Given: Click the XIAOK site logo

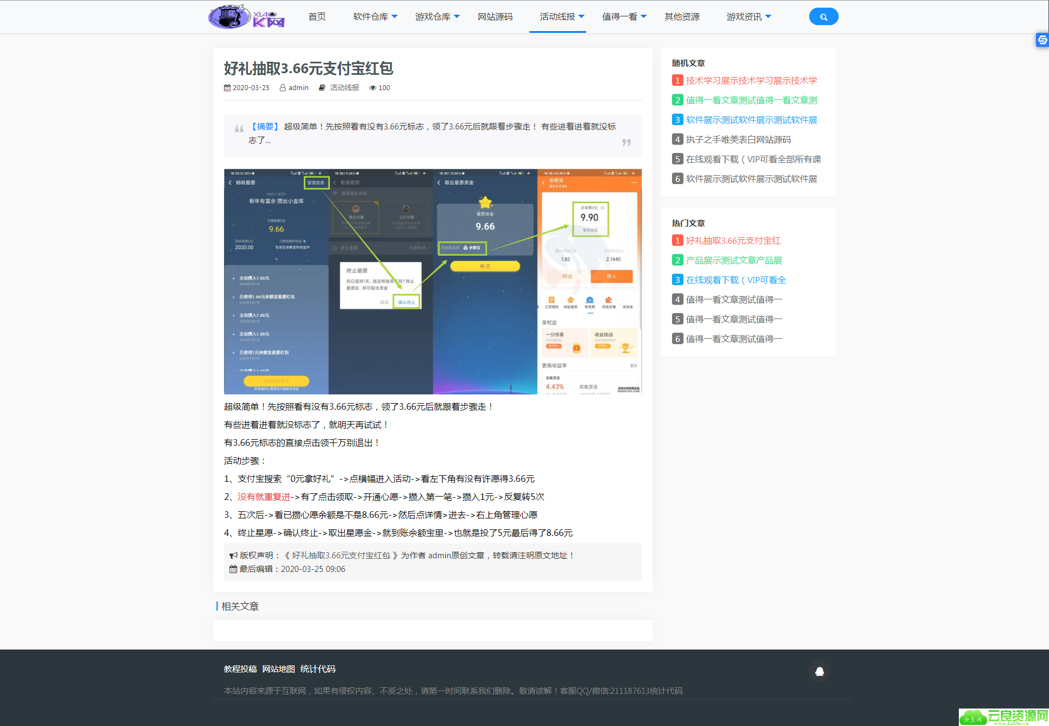Looking at the screenshot, I should [x=246, y=17].
